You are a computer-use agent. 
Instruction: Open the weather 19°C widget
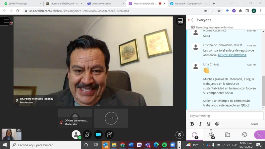192,145
